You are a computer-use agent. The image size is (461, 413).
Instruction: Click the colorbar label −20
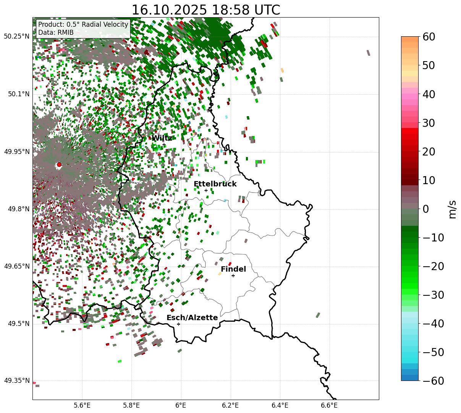click(x=433, y=266)
